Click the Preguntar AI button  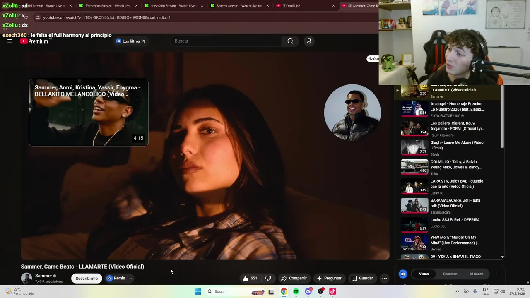(329, 278)
